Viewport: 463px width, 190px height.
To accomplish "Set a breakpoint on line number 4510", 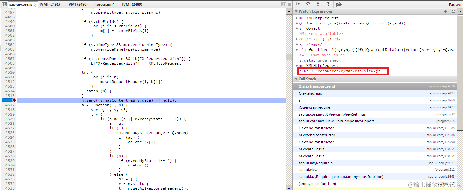I will coord(10,72).
